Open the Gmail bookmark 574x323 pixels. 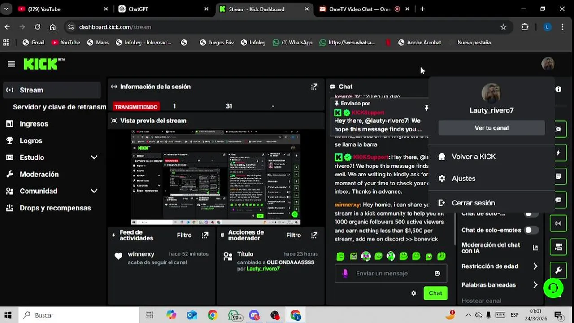click(x=34, y=43)
